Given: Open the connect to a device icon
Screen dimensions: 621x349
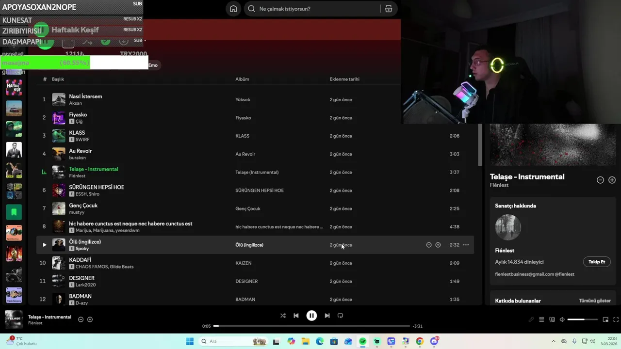Looking at the screenshot, I should click(552, 319).
